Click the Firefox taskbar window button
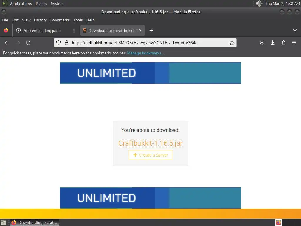Screen dimensions: 301x226 tap(35, 222)
